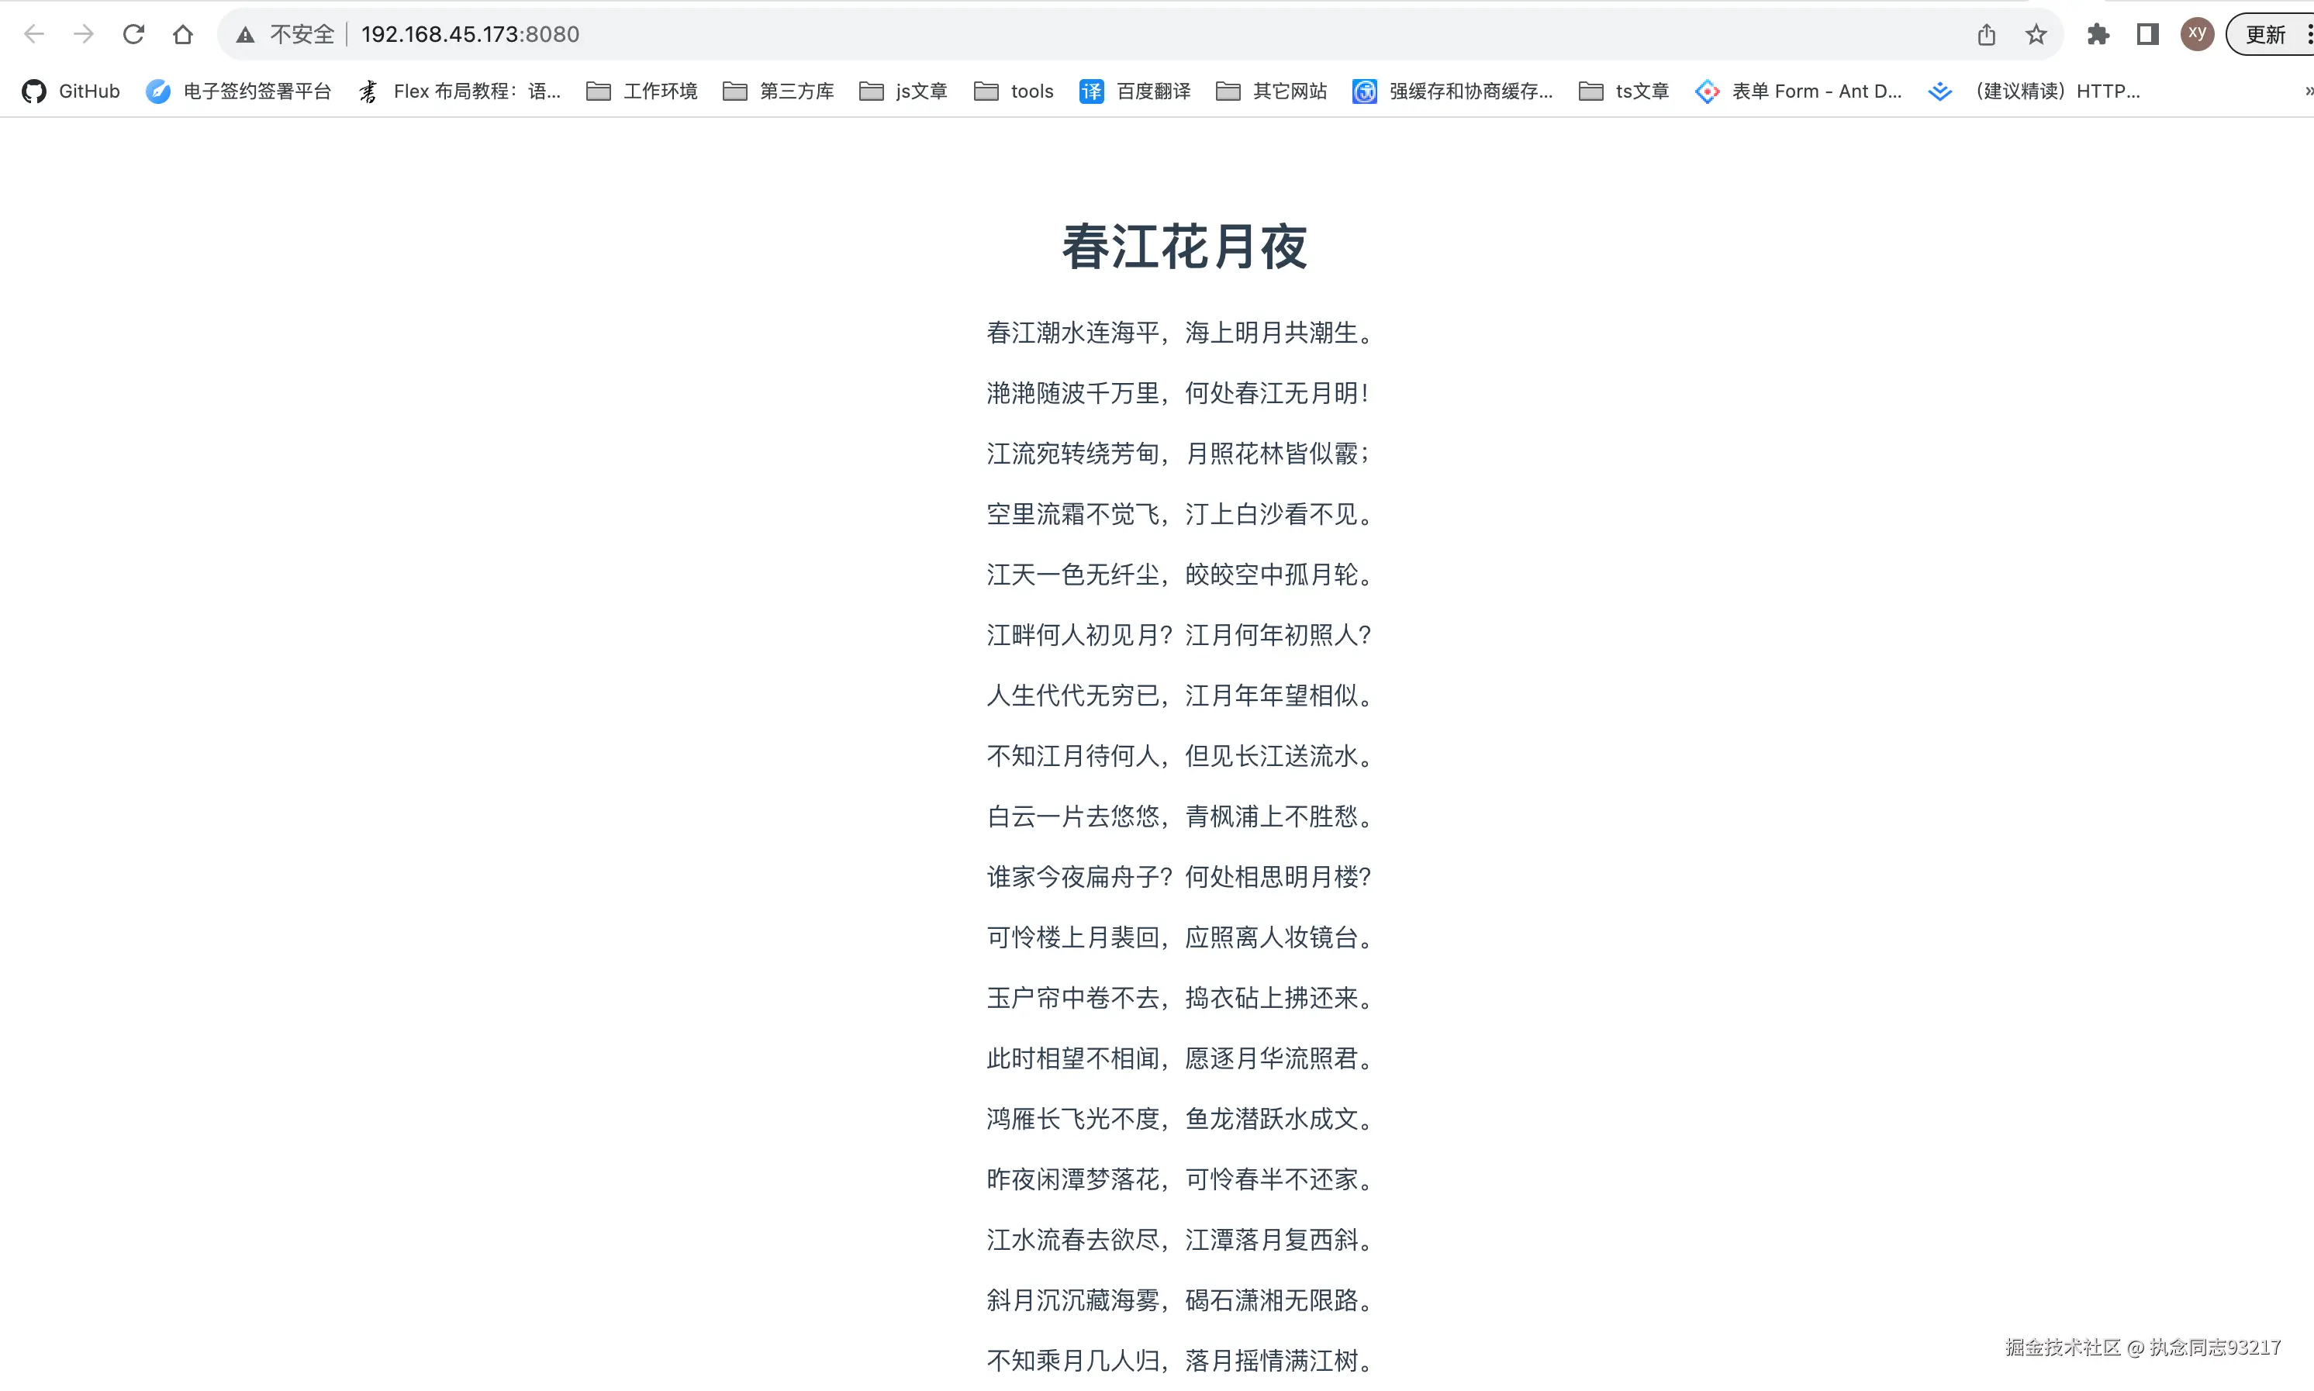The width and height of the screenshot is (2314, 1391).
Task: Open the 百度翻译 bookmark
Action: point(1135,91)
